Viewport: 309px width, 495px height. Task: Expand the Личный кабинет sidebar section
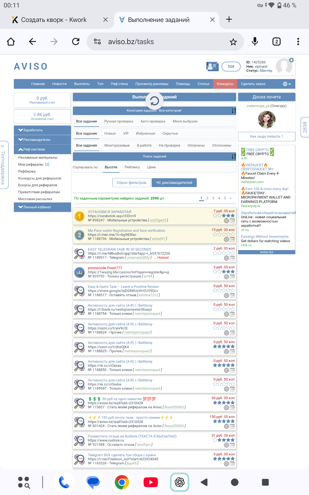point(42,207)
